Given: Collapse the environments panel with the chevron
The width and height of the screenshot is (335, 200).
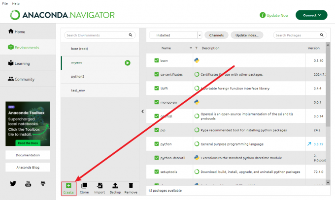Looking at the screenshot, I should coord(142,111).
